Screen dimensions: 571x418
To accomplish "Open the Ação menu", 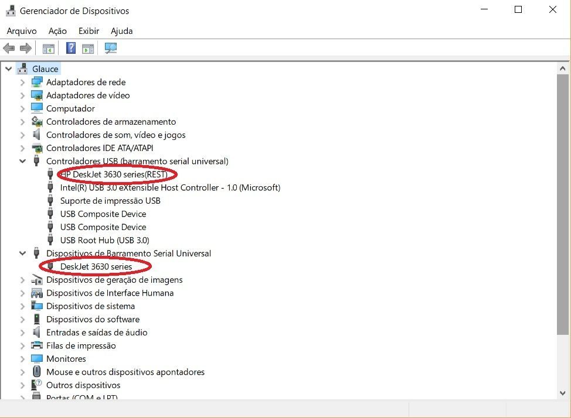I will point(57,31).
